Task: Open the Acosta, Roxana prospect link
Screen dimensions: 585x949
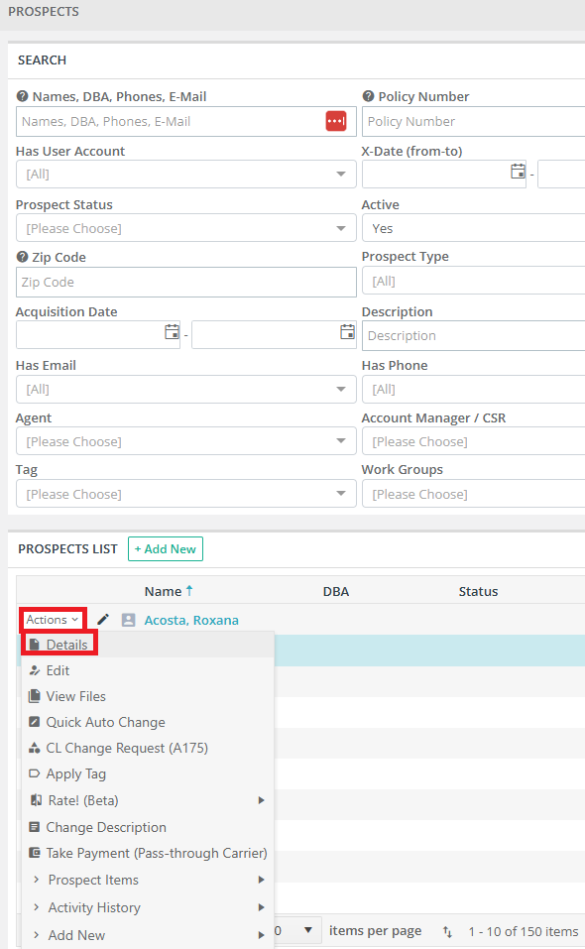Action: 191,620
